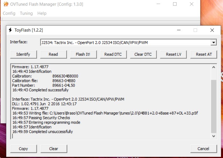Select the J2534 Tactrix interface combo box

(x=128, y=42)
